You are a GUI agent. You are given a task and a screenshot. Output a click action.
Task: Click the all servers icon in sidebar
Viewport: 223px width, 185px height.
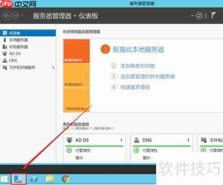click(5, 47)
